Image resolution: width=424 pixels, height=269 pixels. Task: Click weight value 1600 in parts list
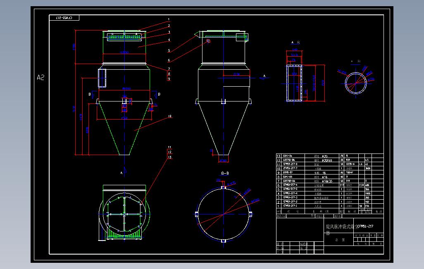(x=368, y=193)
